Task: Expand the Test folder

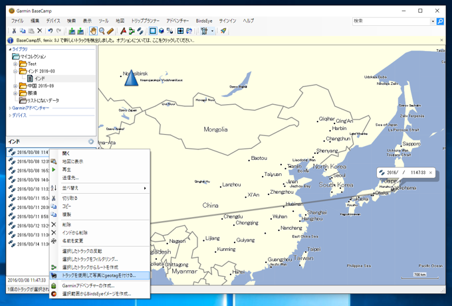Action: (15, 64)
